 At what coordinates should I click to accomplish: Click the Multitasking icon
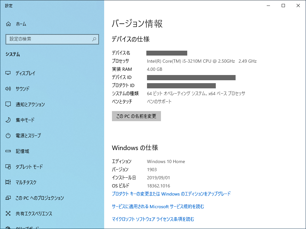[8, 182]
